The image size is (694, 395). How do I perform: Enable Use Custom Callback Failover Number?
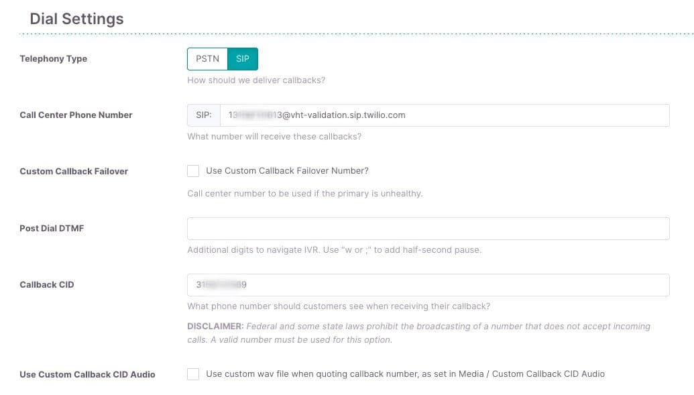coord(193,170)
